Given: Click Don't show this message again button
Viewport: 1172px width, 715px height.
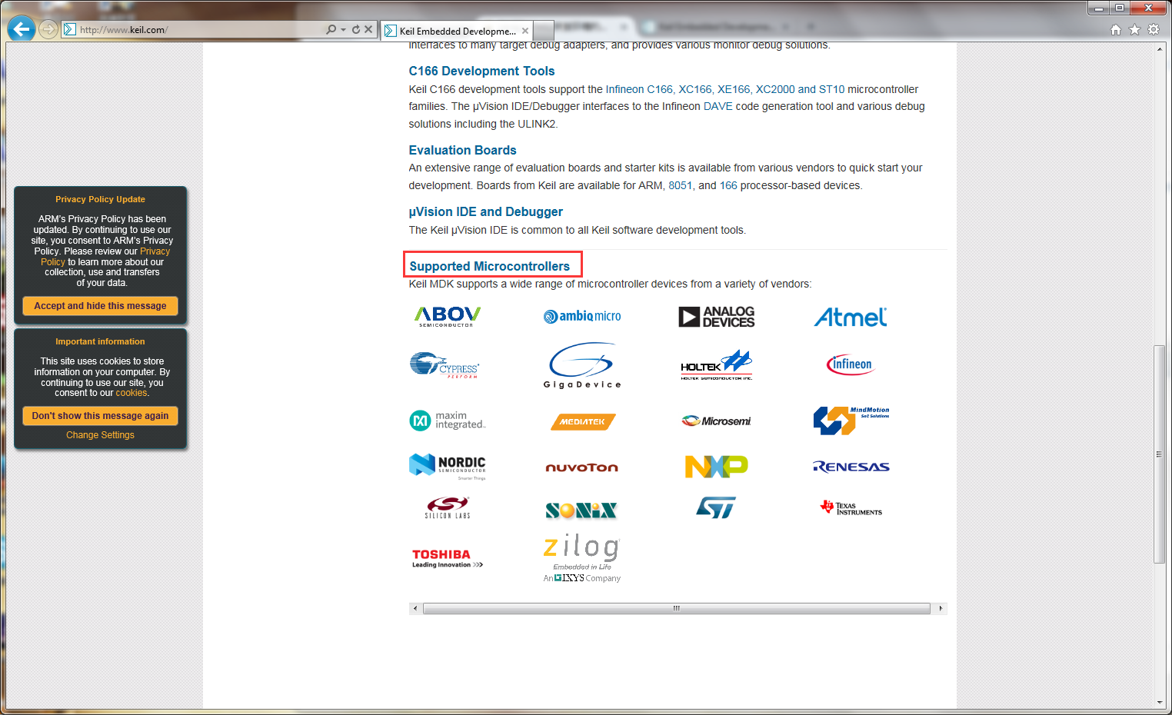Looking at the screenshot, I should click(100, 416).
